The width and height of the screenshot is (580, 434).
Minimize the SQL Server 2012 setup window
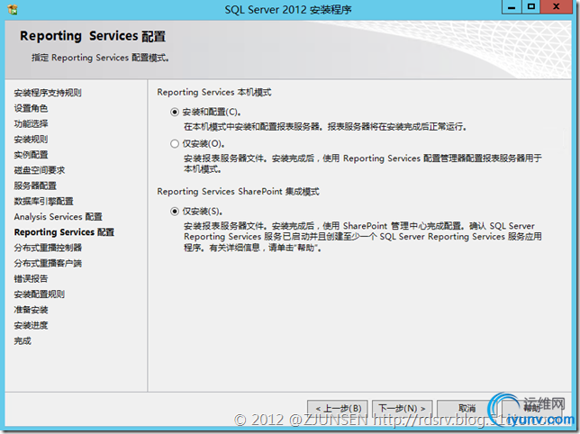click(512, 7)
